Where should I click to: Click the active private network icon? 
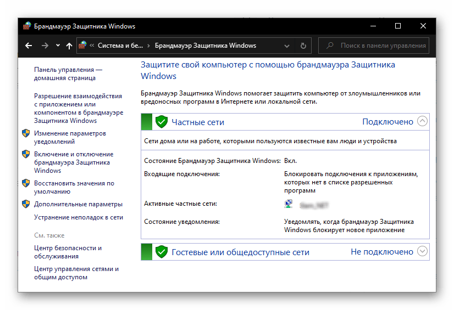(288, 204)
